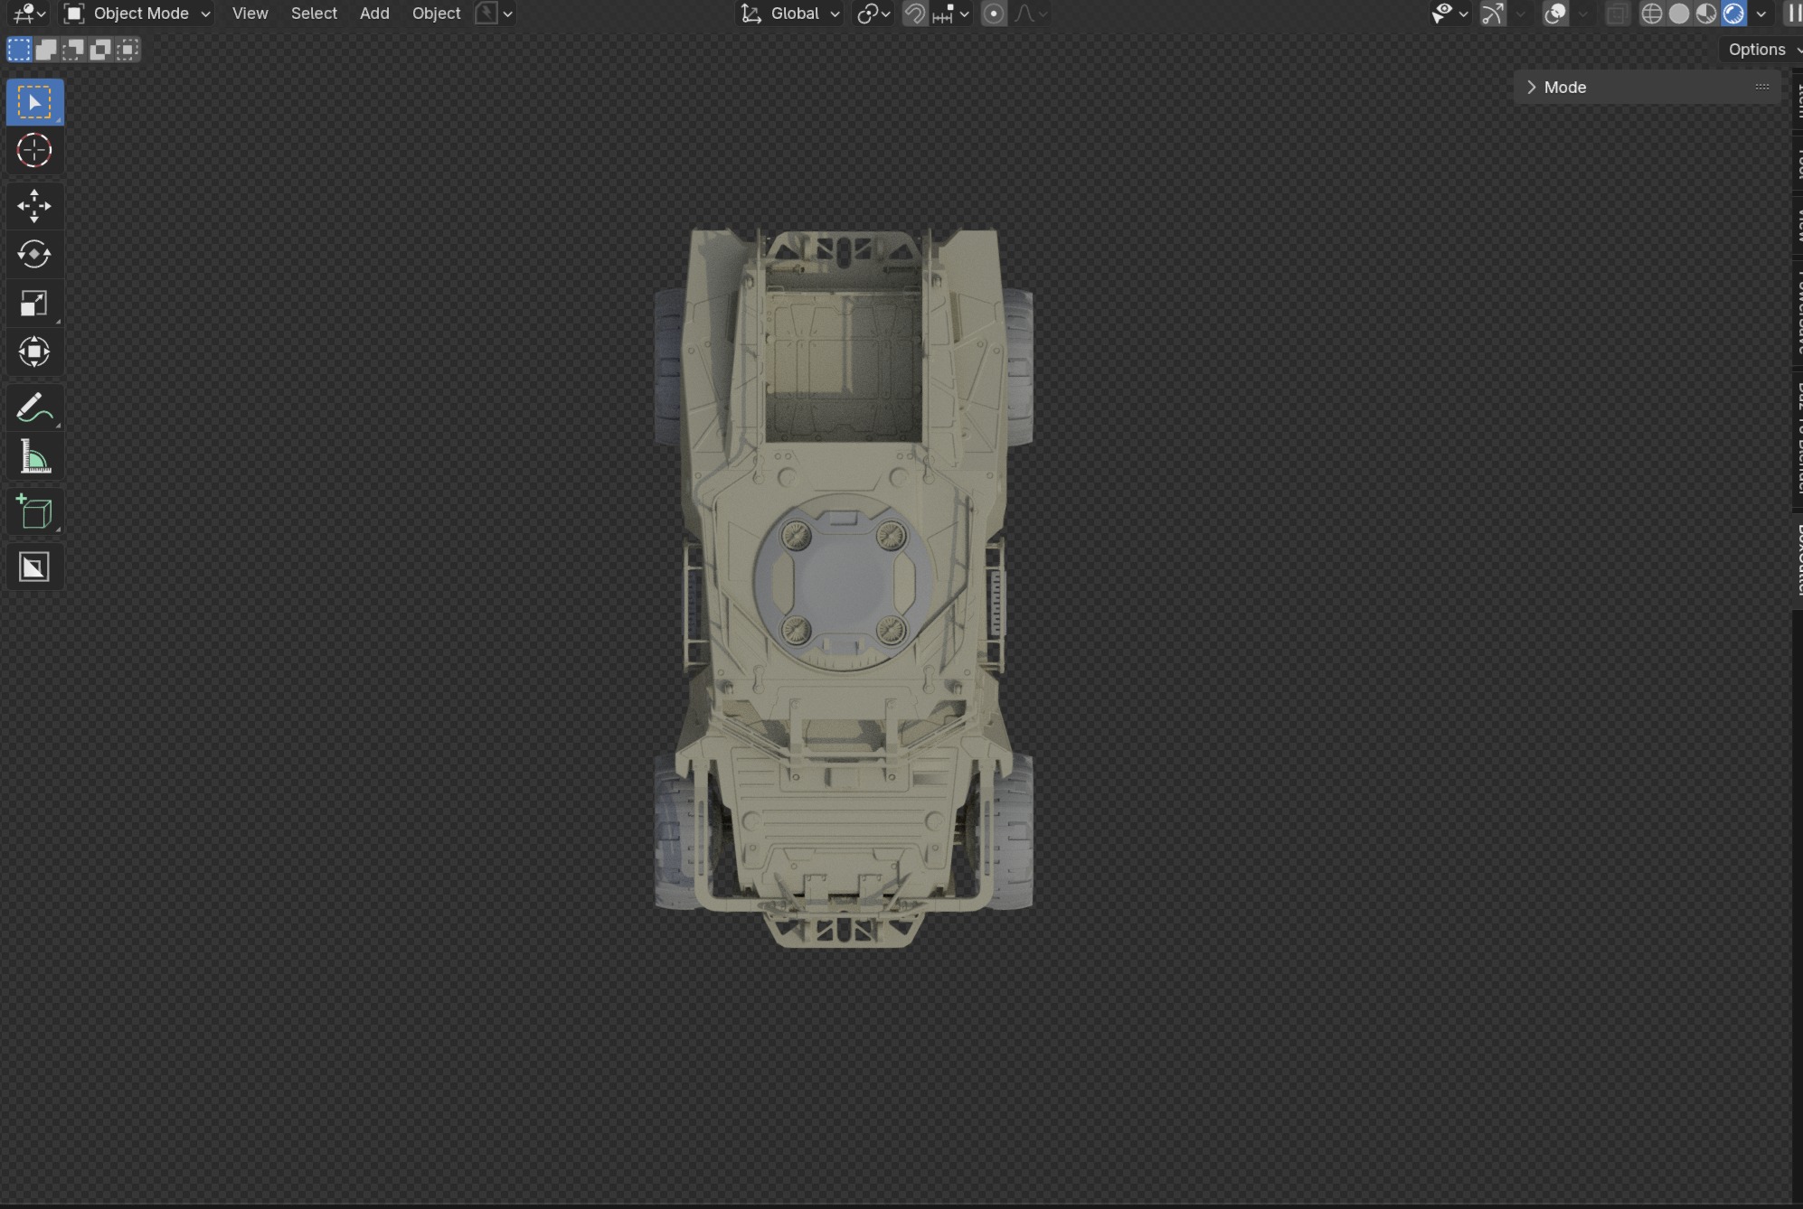Choose the Annotate pencil tool
The image size is (1803, 1209).
pos(34,408)
